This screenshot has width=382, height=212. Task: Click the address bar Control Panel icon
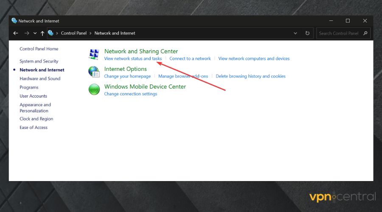pyautogui.click(x=51, y=33)
